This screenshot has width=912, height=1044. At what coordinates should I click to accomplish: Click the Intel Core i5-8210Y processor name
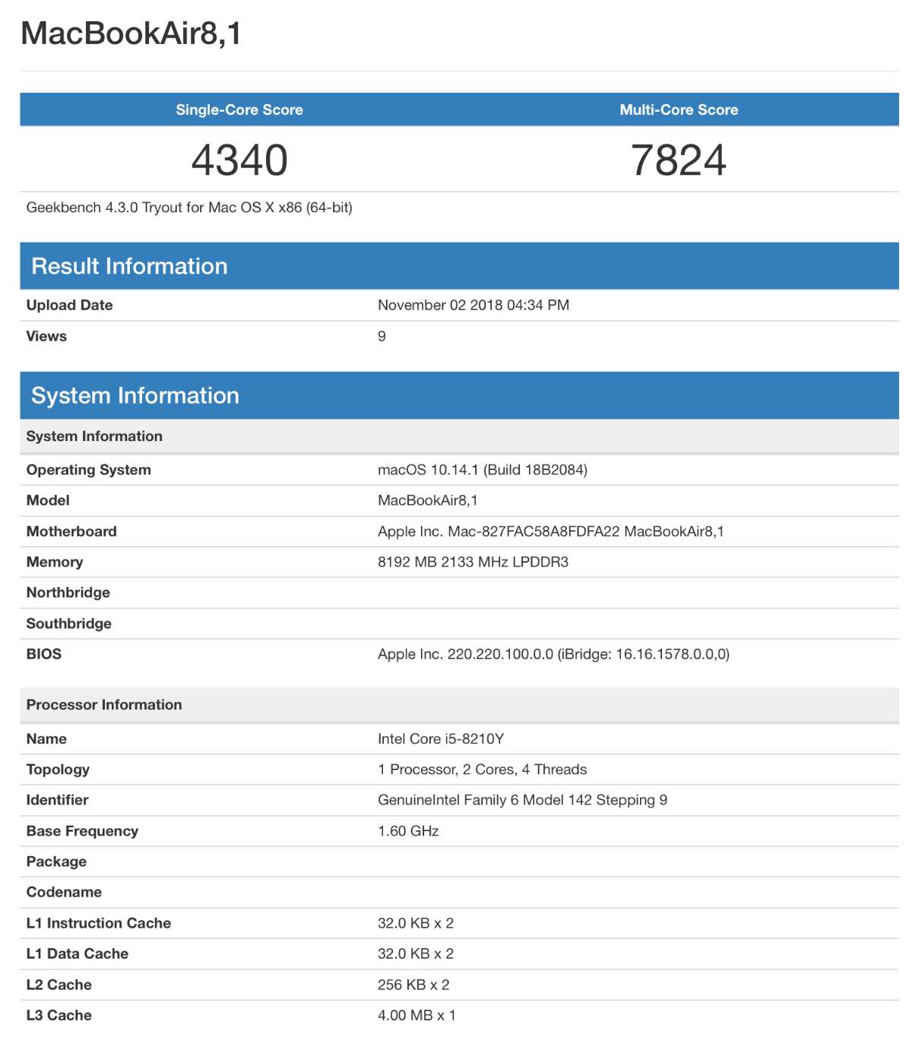click(x=441, y=739)
